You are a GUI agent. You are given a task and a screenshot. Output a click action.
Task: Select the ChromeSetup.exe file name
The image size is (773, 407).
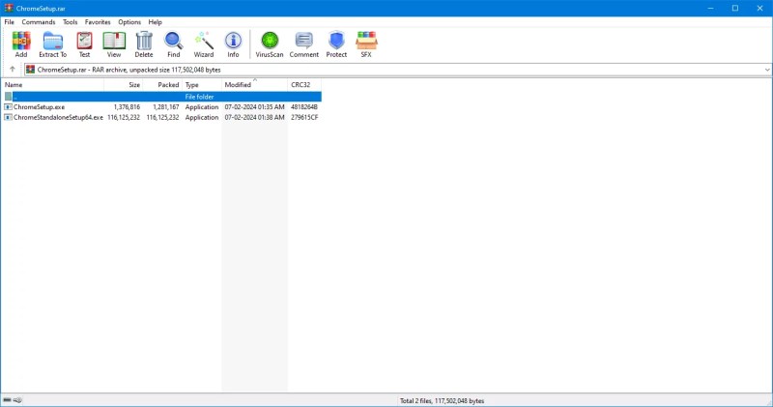pos(39,107)
